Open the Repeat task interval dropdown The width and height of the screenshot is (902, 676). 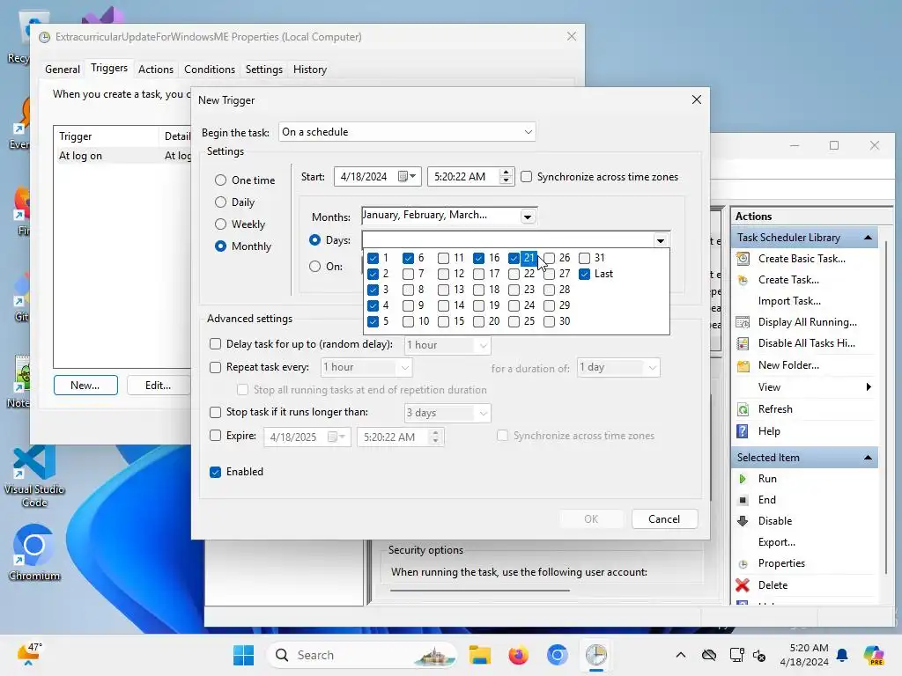tap(366, 367)
